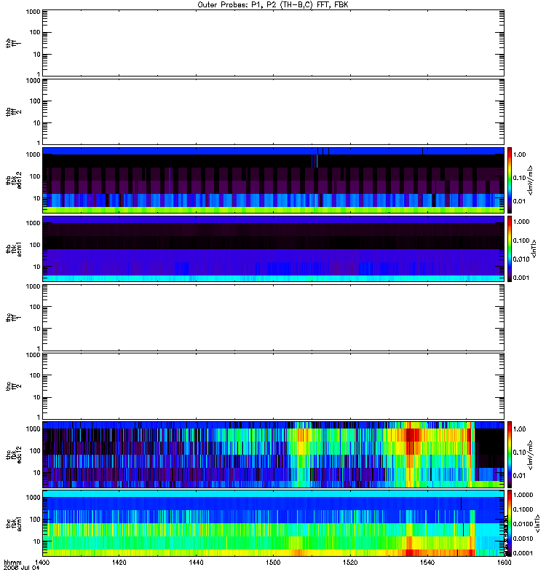Viewport: 546px width, 583px height.
Task: Click the 0.001 tick on thb scm1 color bar
Action: click(521, 278)
